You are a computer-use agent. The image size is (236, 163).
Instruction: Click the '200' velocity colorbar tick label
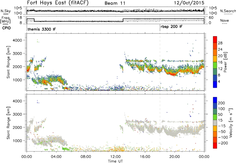[x=222, y=103]
